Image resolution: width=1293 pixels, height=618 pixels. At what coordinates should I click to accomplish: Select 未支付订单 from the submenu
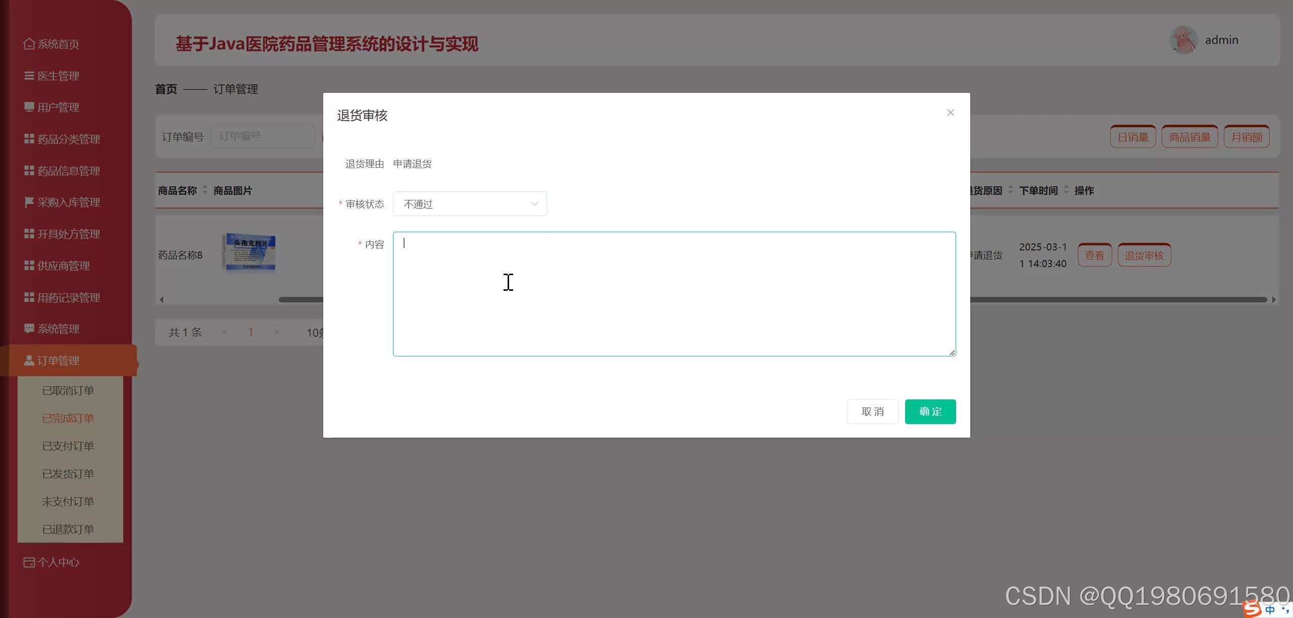point(67,501)
